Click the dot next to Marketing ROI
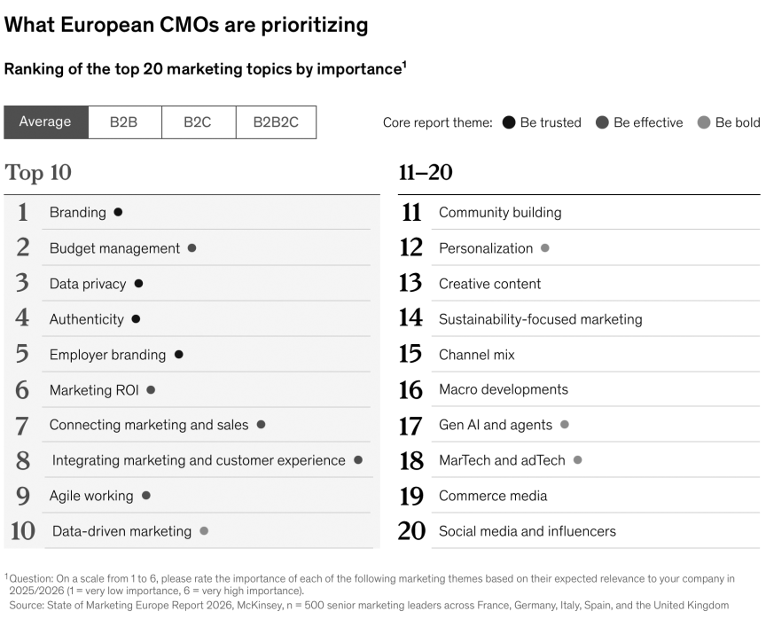Viewport: 766px width, 619px height. click(151, 389)
